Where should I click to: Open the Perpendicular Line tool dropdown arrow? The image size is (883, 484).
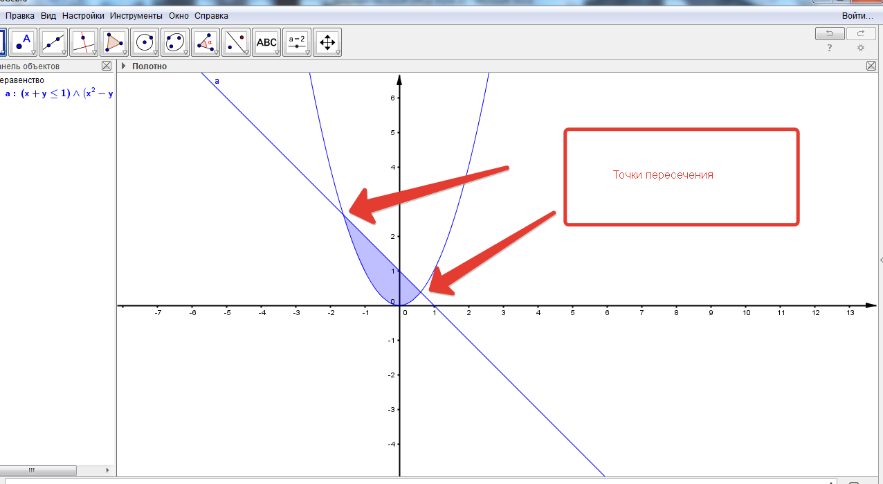click(x=94, y=53)
